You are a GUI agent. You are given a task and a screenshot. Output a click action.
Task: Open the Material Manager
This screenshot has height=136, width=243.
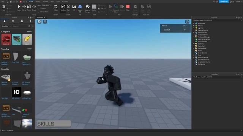(x=88, y=8)
